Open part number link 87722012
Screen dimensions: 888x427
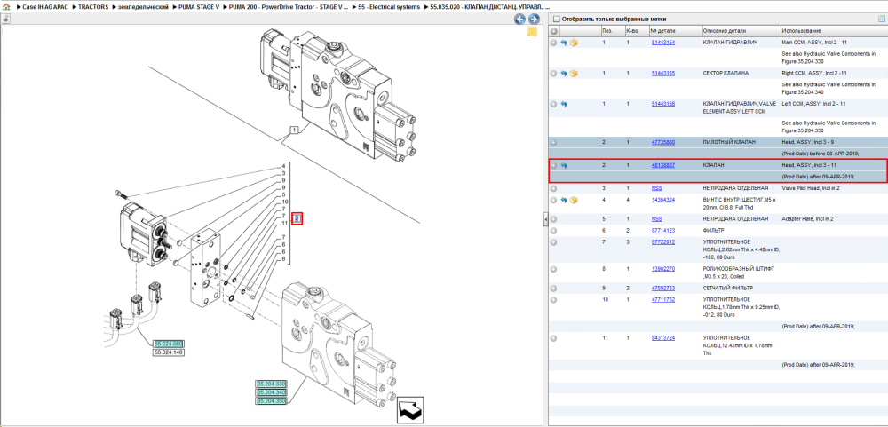[x=663, y=241]
